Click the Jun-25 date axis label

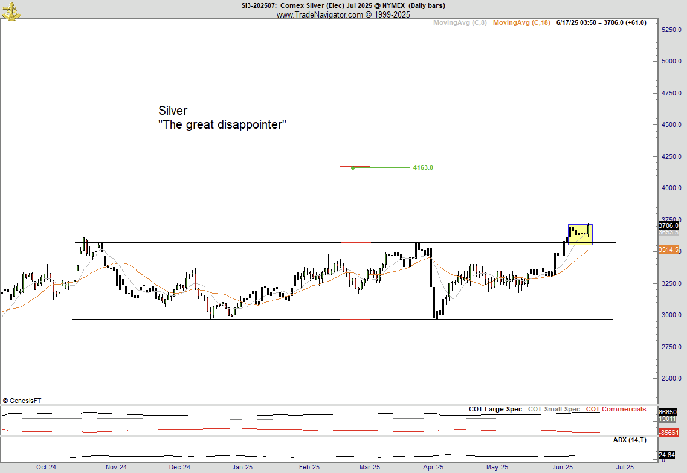tap(563, 468)
